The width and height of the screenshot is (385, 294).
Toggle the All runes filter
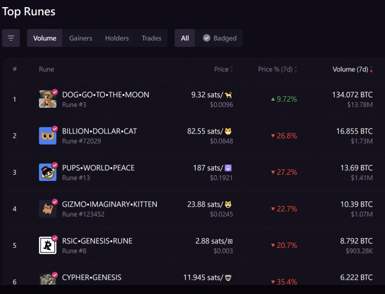pyautogui.click(x=185, y=38)
